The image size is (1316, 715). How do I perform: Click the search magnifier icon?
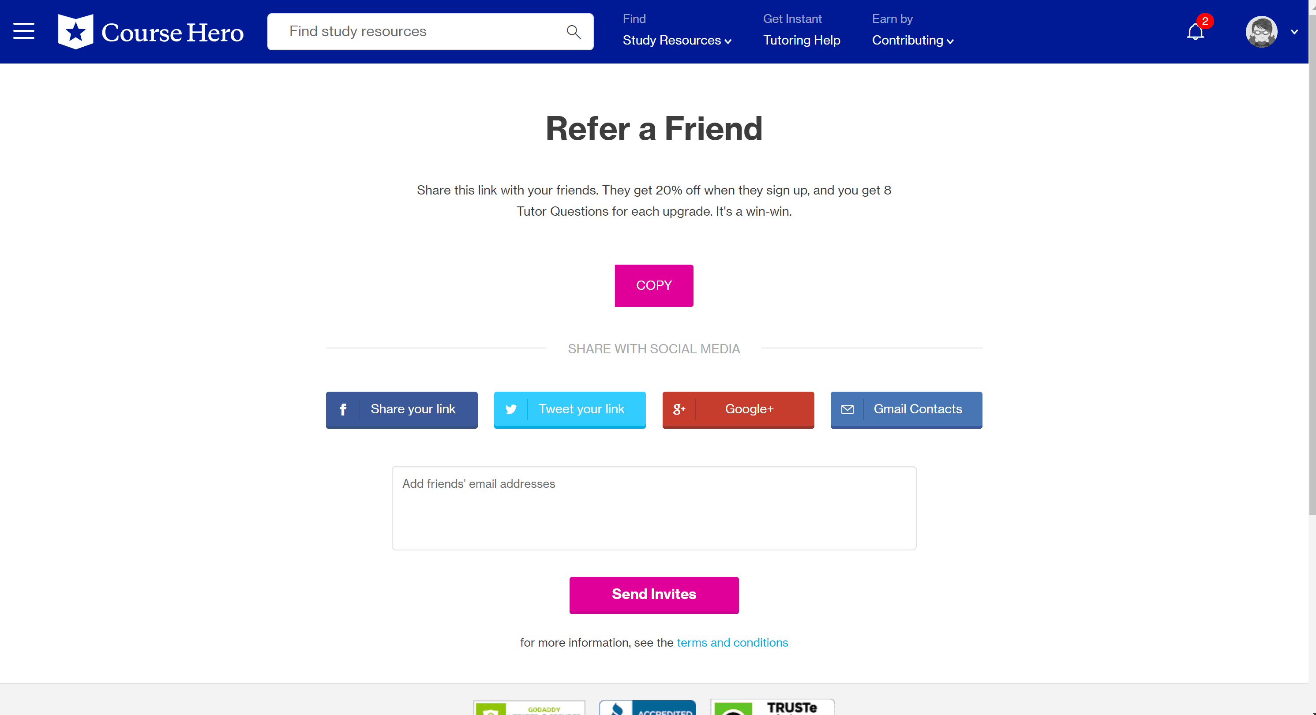573,32
